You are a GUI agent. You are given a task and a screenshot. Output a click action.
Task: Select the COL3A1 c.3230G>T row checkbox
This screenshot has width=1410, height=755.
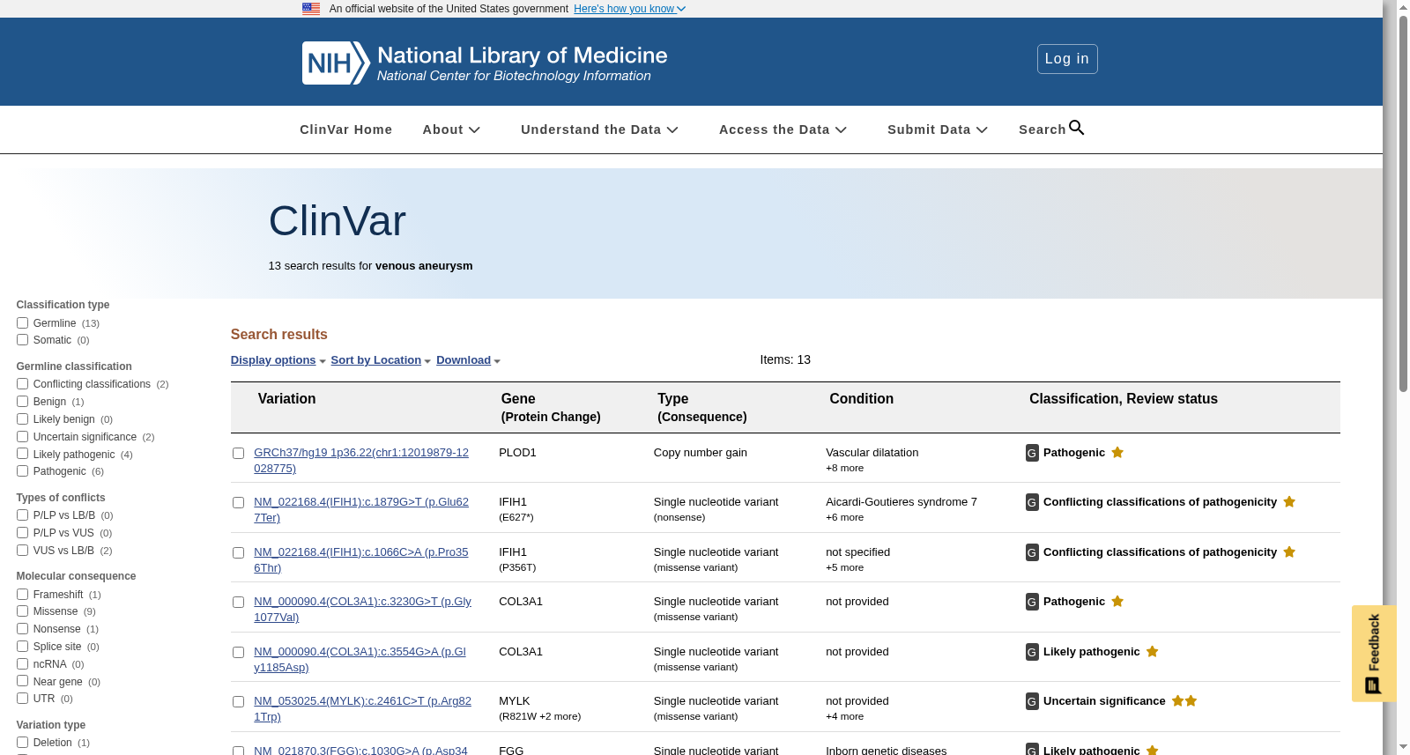tap(238, 603)
